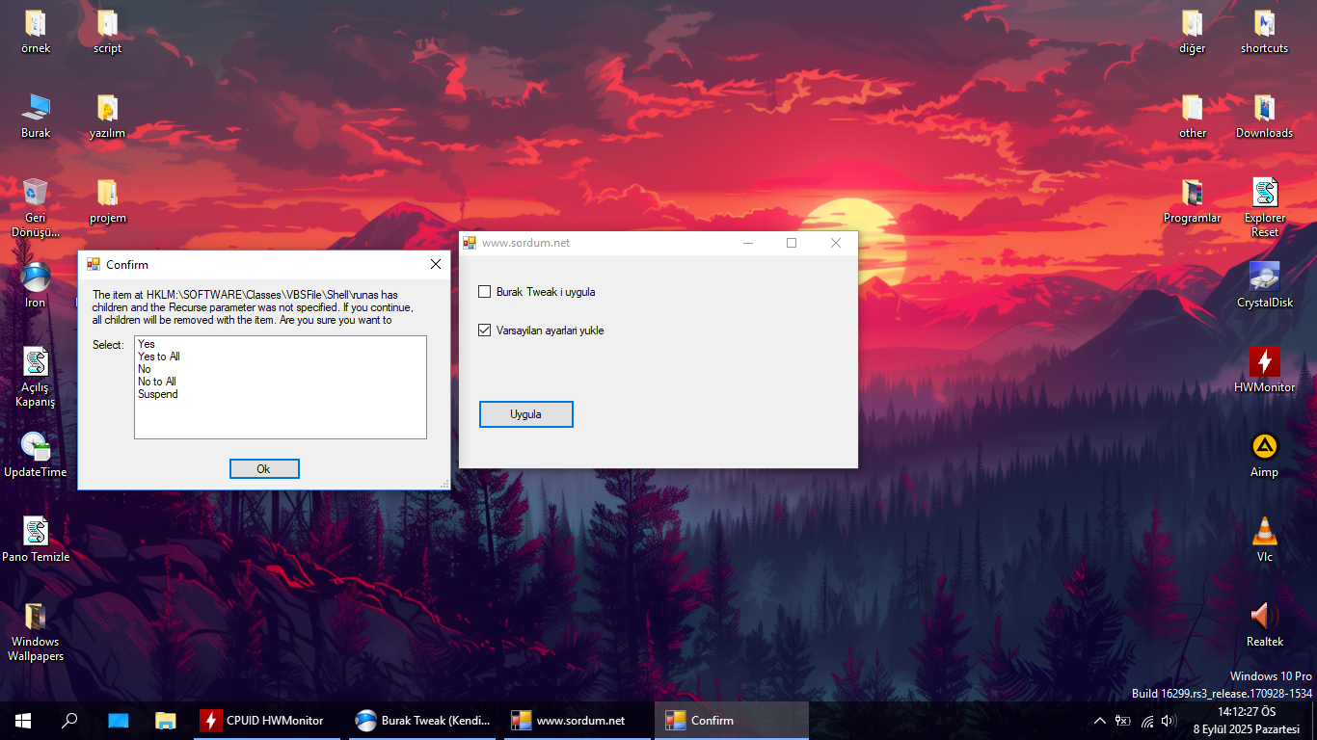Screen dimensions: 1317x740
Task: Open the taskbar volume speaker icon
Action: 1169,721
